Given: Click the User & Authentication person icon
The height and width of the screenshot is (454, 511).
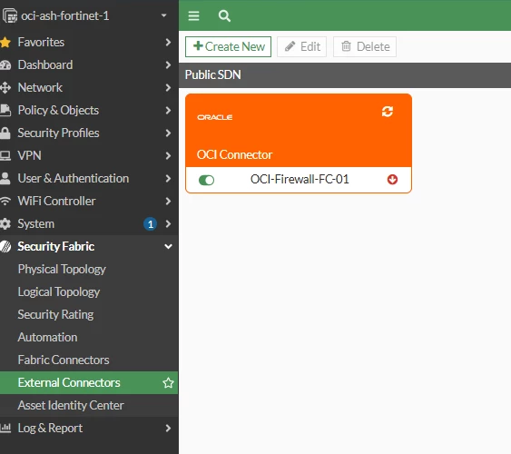Looking at the screenshot, I should 5,178.
